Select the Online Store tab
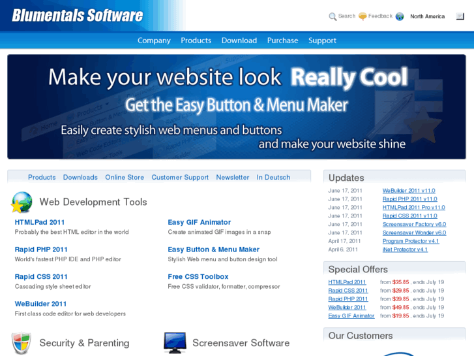 [x=125, y=177]
